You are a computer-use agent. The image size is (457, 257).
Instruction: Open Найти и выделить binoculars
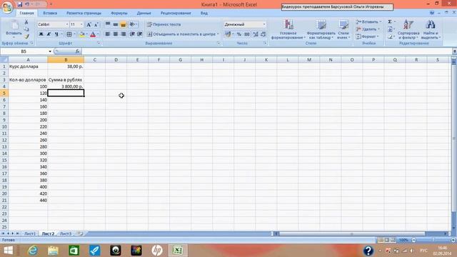coord(431,29)
